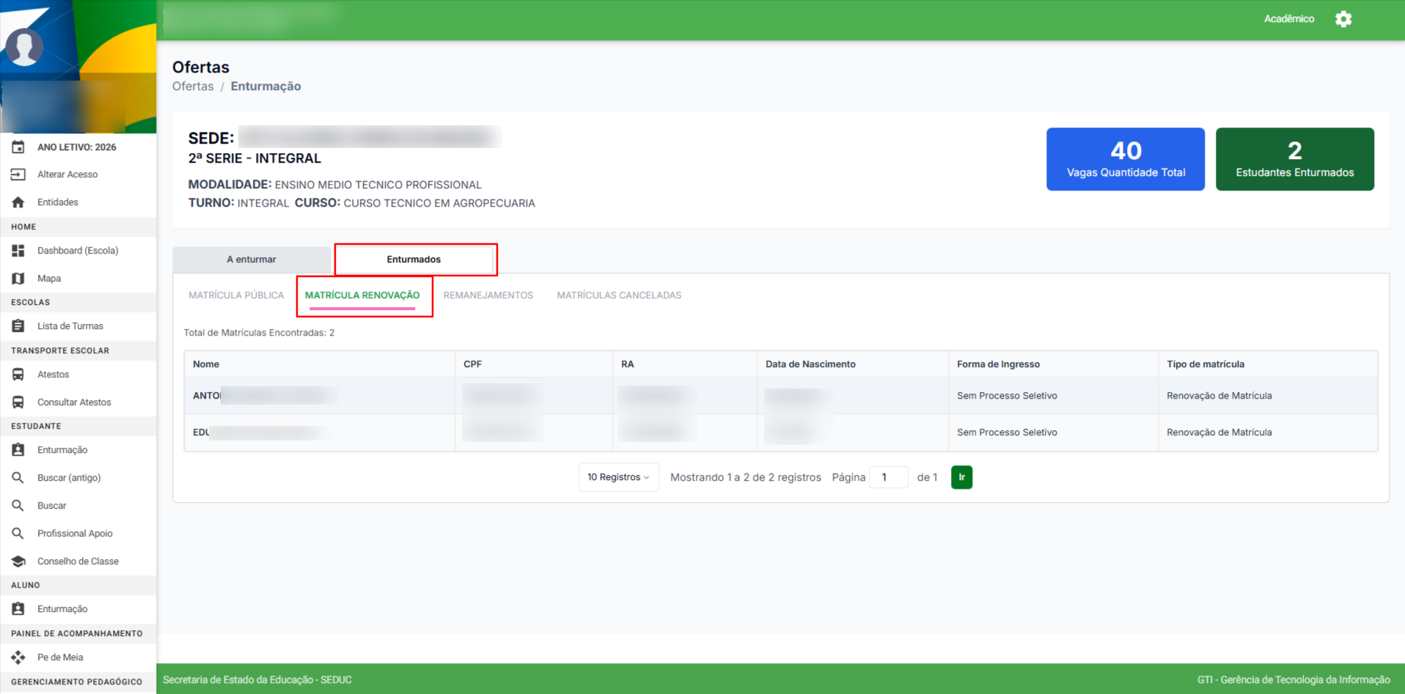Click the Conselho de Classe graduation cap icon
Viewport: 1405px width, 694px height.
pyautogui.click(x=18, y=561)
